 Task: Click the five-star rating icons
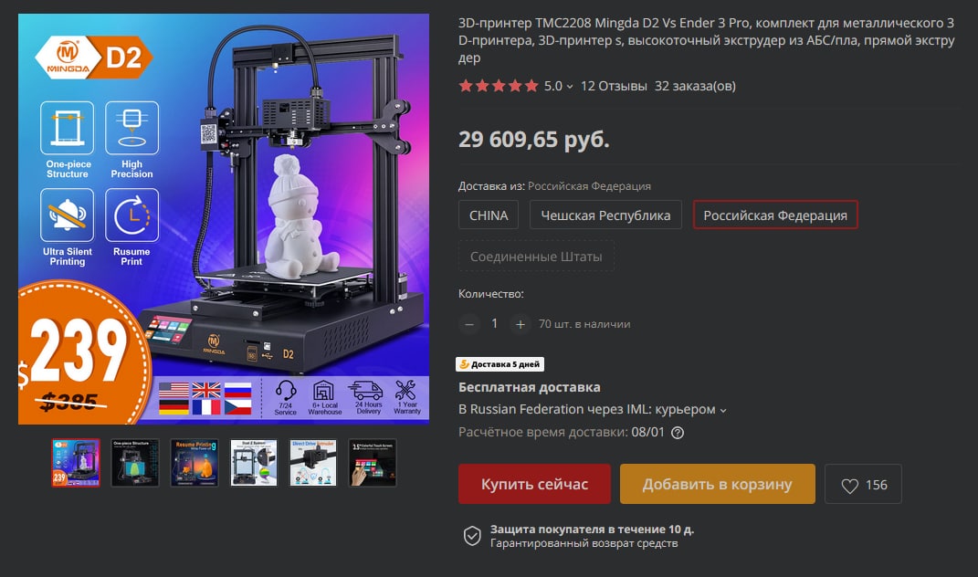click(499, 86)
